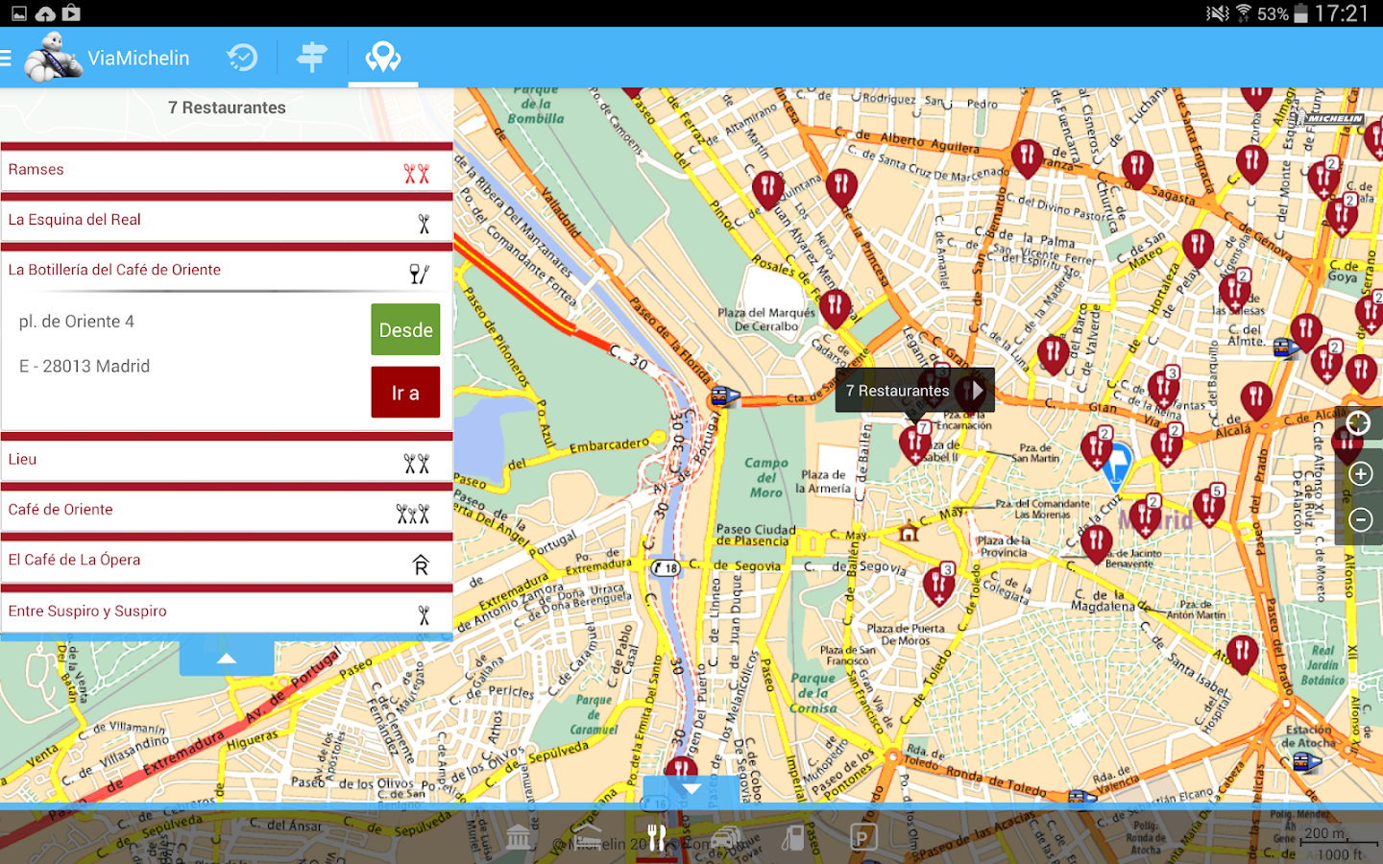
Task: Hide the bottom category bar with down arrow
Action: pos(691,789)
